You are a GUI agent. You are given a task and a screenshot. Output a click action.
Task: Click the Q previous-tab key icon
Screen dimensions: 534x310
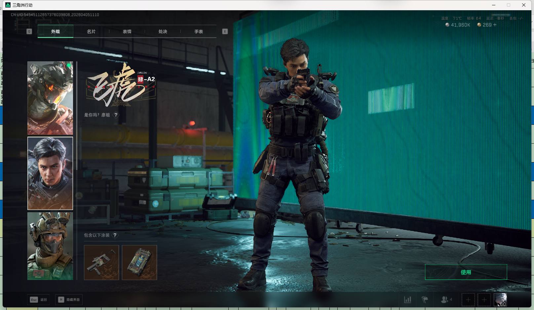coord(29,31)
